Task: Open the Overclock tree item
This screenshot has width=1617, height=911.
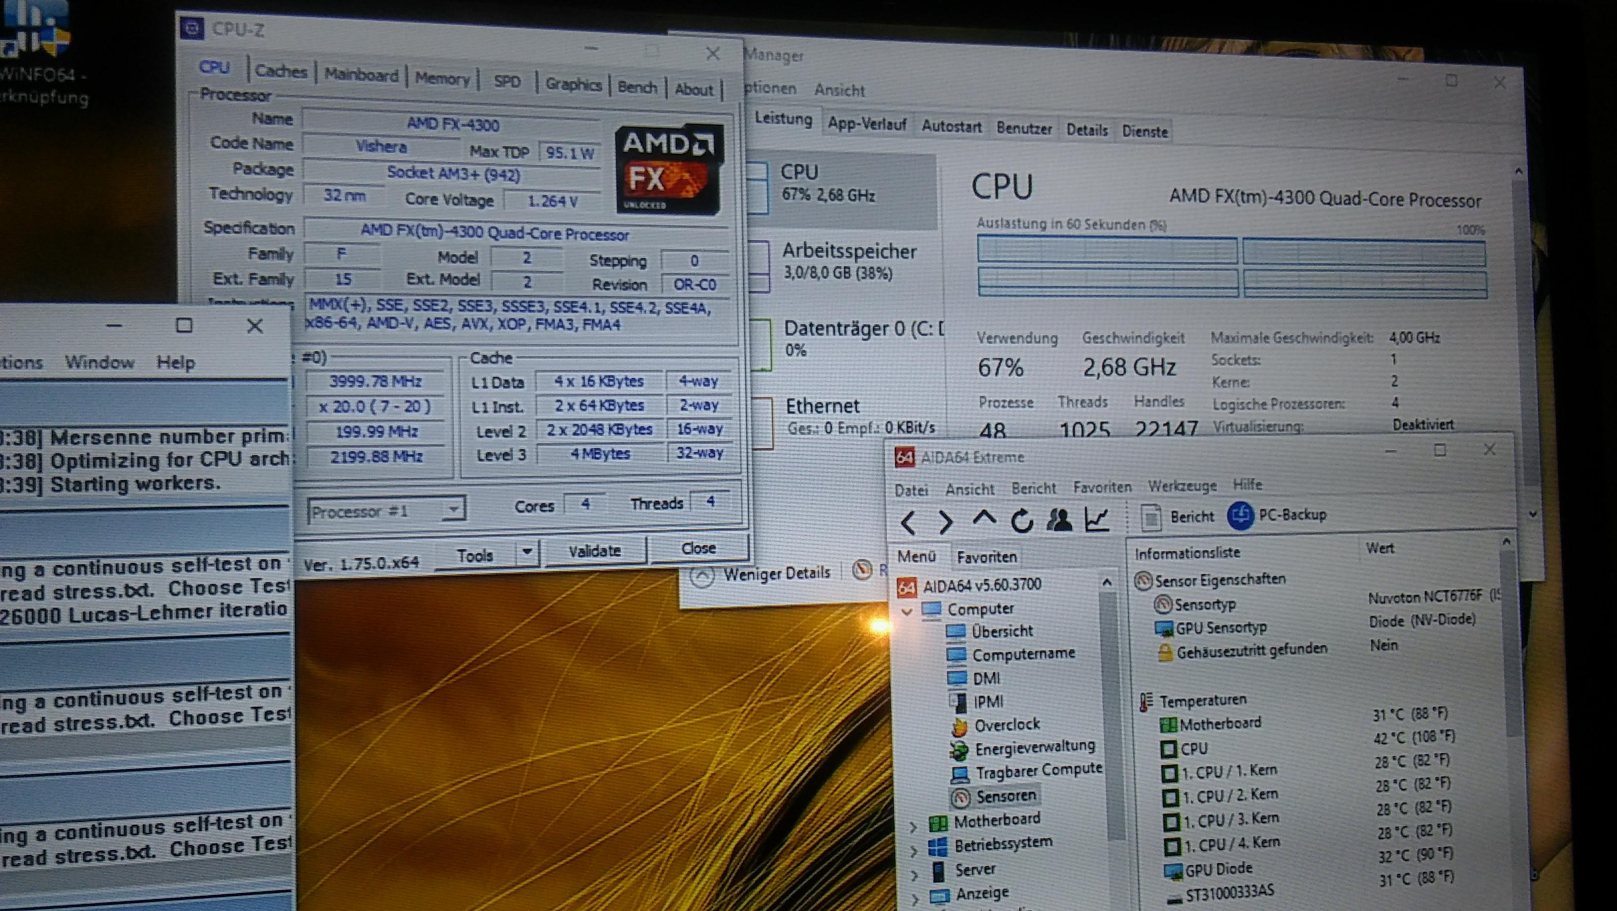Action: point(1006,725)
